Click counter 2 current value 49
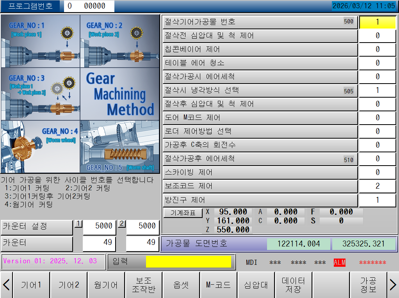 (x=142, y=244)
